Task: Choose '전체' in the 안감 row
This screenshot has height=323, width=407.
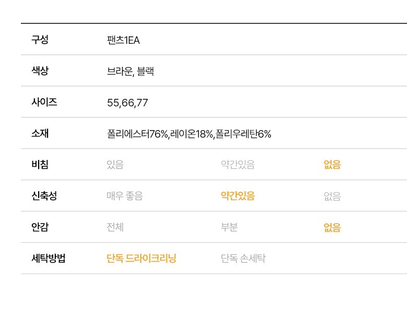Action: 115,228
